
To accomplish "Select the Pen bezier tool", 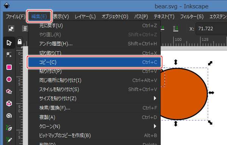I will point(9,128).
